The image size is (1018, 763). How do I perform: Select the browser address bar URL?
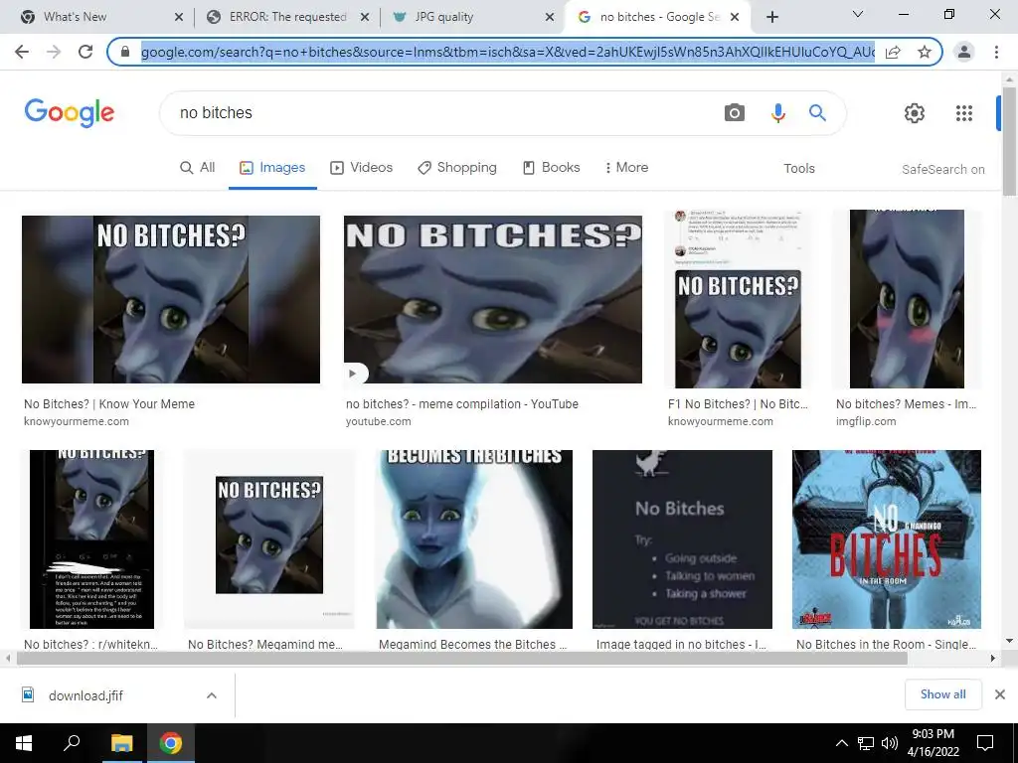click(507, 52)
